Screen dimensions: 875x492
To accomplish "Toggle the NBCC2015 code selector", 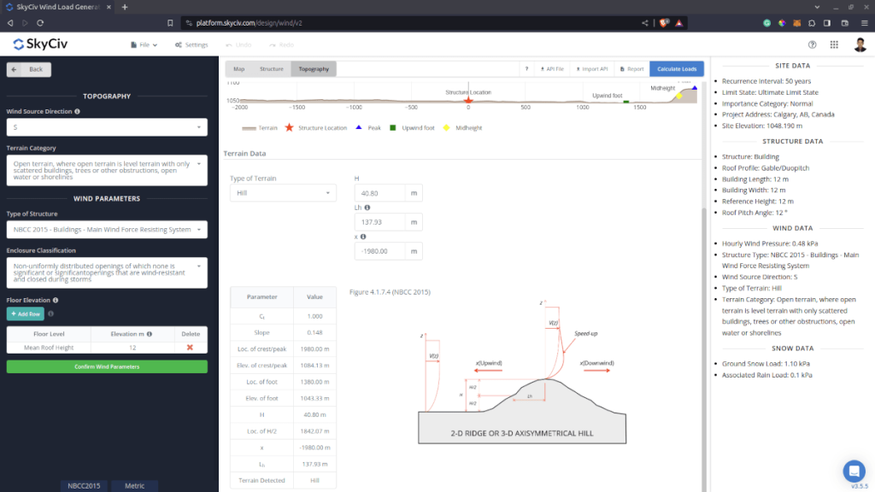I will click(82, 485).
